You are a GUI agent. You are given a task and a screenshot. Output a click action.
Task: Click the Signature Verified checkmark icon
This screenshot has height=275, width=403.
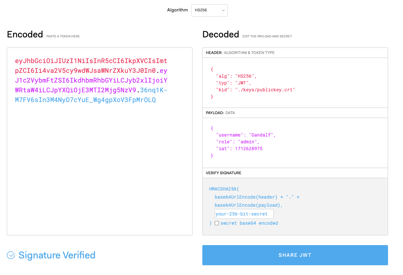click(11, 255)
